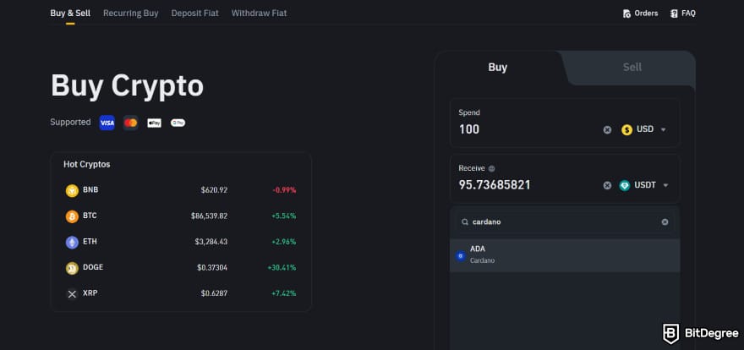Click the Mastercard payment icon
The height and width of the screenshot is (350, 744).
point(130,123)
